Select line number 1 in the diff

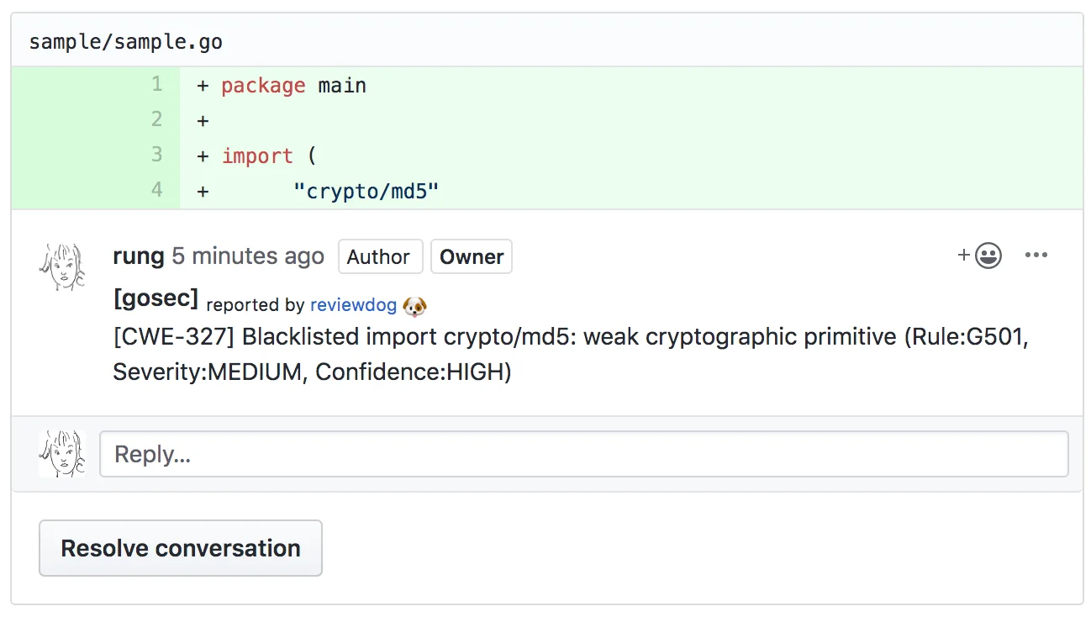pyautogui.click(x=156, y=84)
